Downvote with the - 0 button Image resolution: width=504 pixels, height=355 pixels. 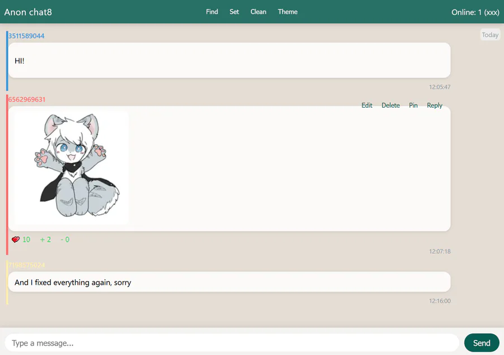pyautogui.click(x=65, y=239)
